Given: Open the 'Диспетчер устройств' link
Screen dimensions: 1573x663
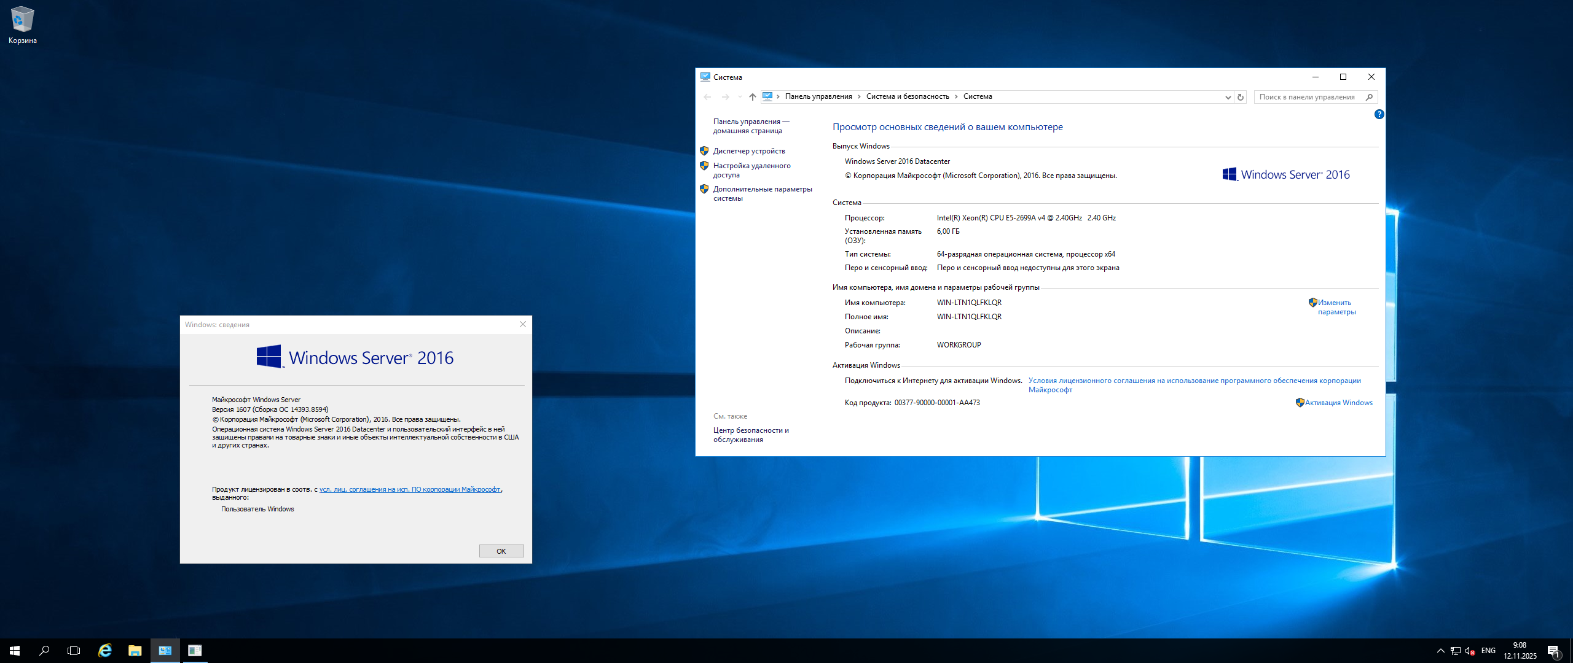Looking at the screenshot, I should point(748,151).
